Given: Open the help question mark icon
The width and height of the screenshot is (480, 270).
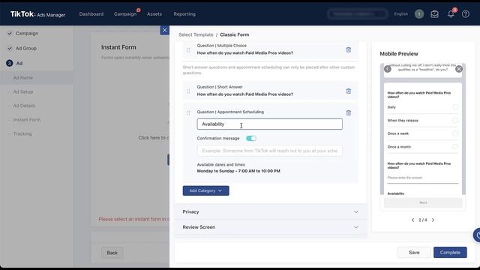Looking at the screenshot, I should [x=465, y=14].
